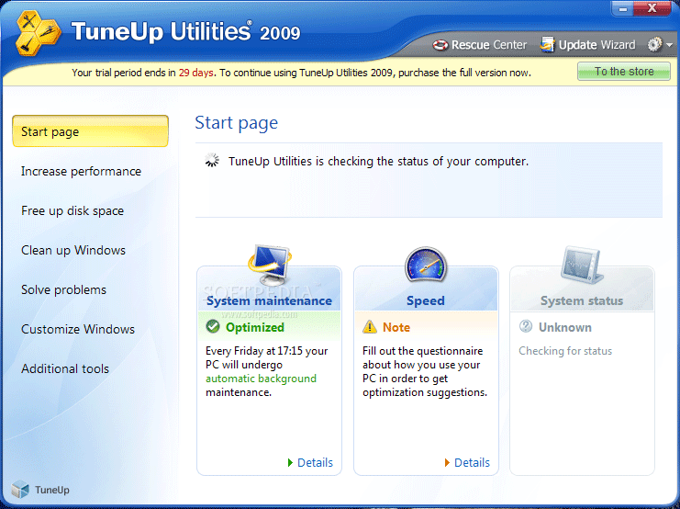Click the 29 days trial text
The height and width of the screenshot is (509, 680).
[195, 73]
